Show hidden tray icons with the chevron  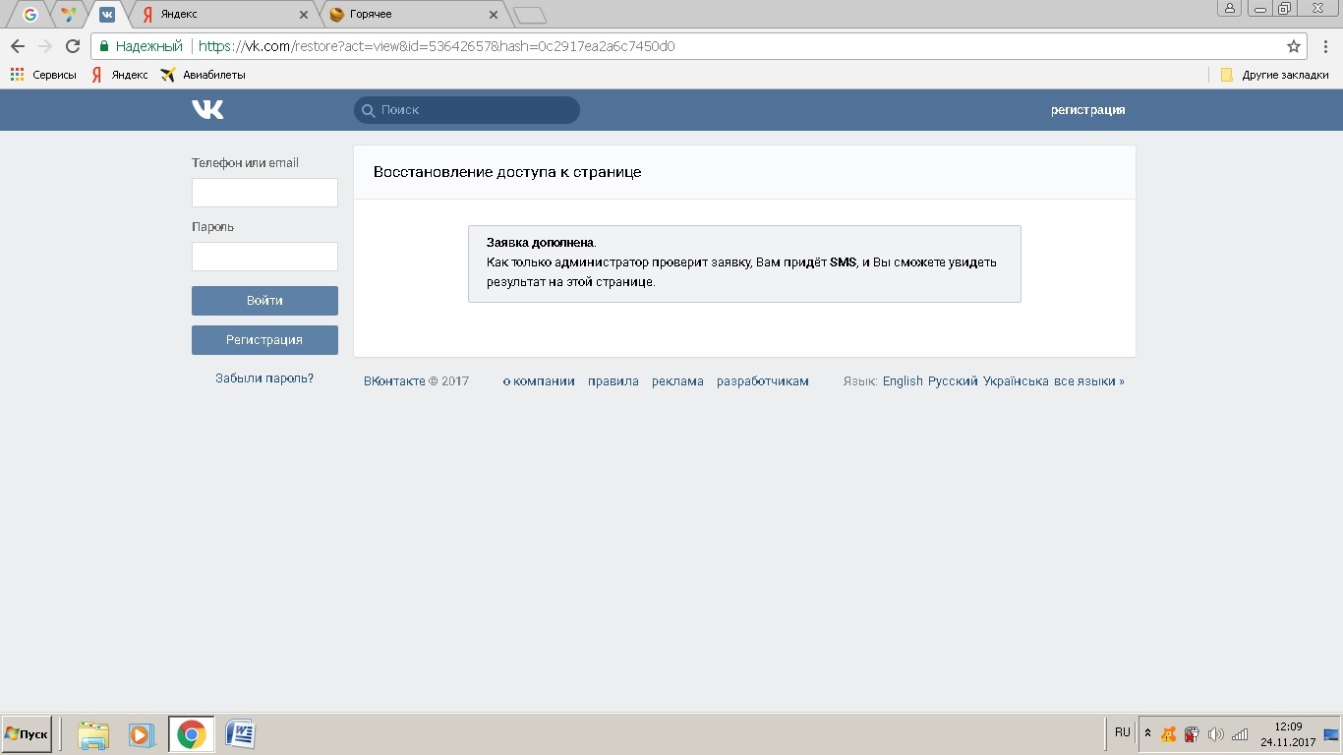pyautogui.click(x=1147, y=733)
